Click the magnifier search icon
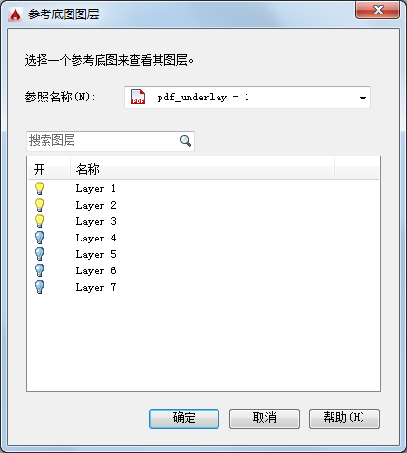The width and height of the screenshot is (407, 453). 186,141
